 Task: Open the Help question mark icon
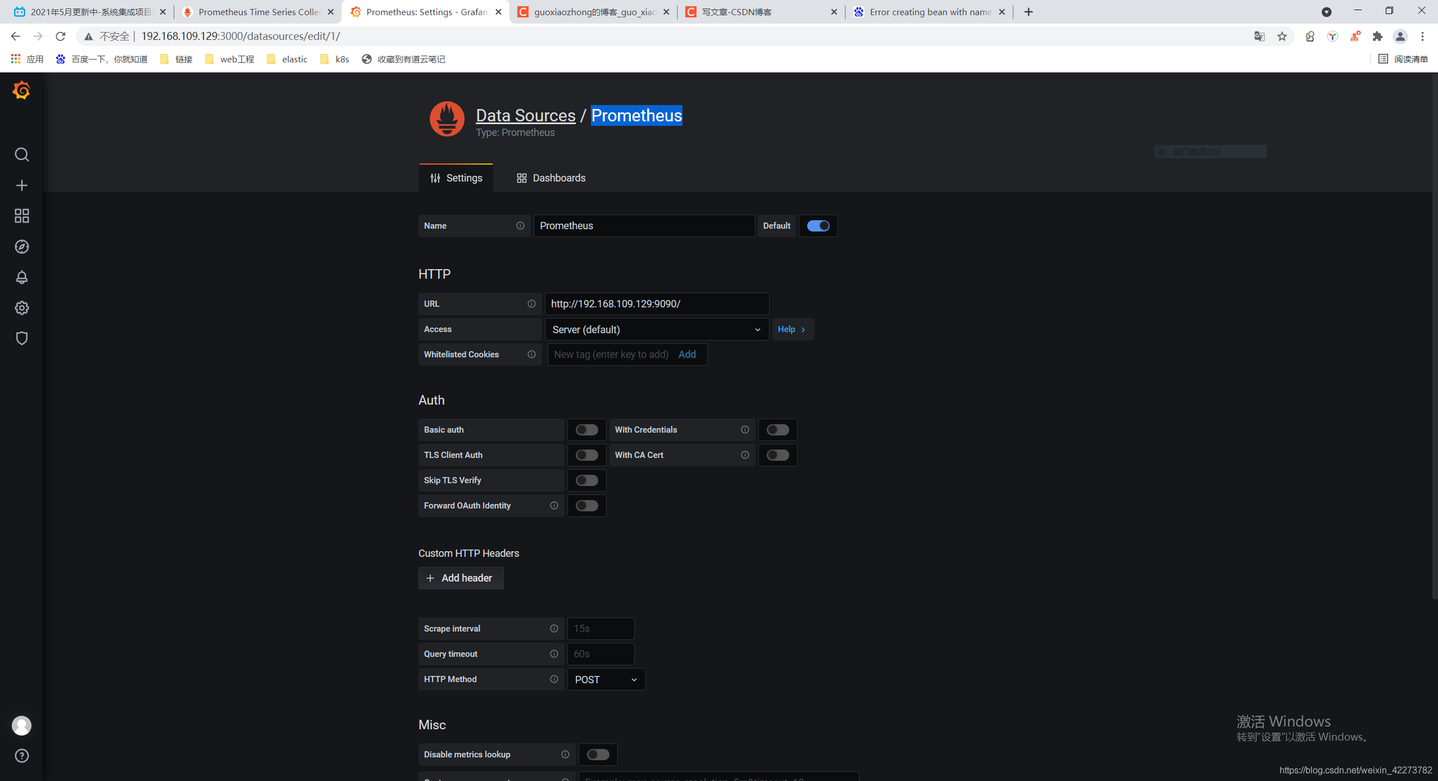21,756
